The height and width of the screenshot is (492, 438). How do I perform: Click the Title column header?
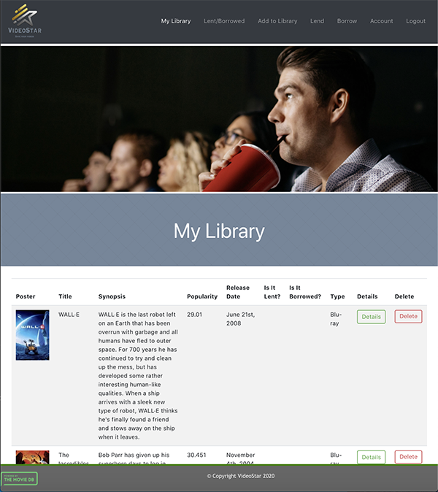[x=65, y=296]
